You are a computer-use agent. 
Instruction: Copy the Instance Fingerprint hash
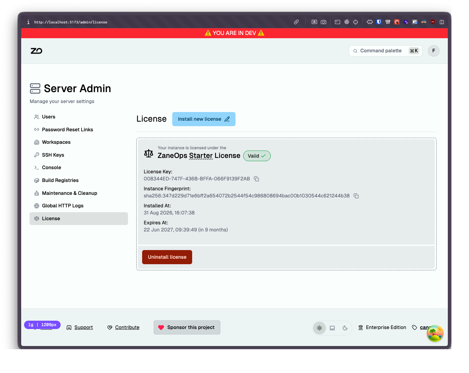pyautogui.click(x=356, y=196)
